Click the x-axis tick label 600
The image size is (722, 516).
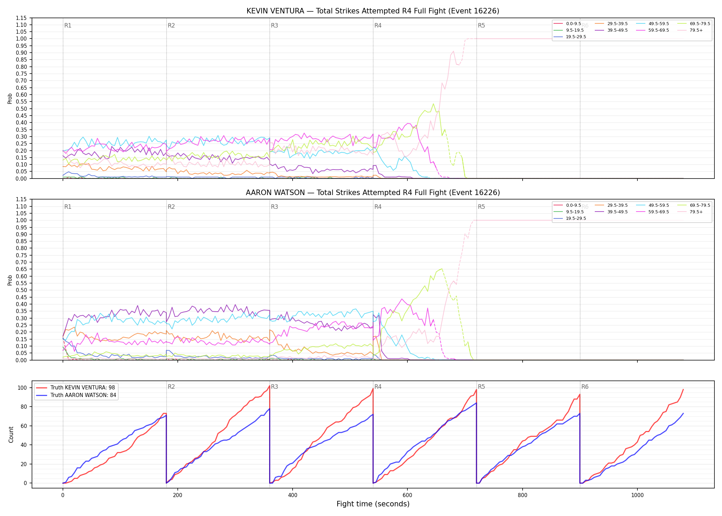407,495
